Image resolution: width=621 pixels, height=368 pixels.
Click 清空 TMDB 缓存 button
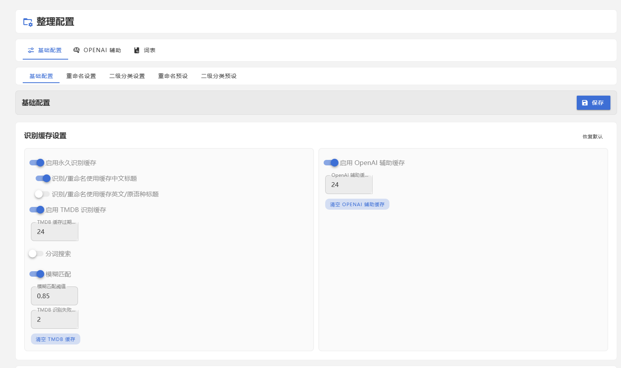[x=56, y=339]
